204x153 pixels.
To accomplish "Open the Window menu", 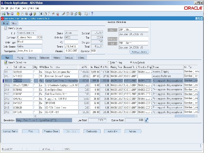I will pos(31,8).
